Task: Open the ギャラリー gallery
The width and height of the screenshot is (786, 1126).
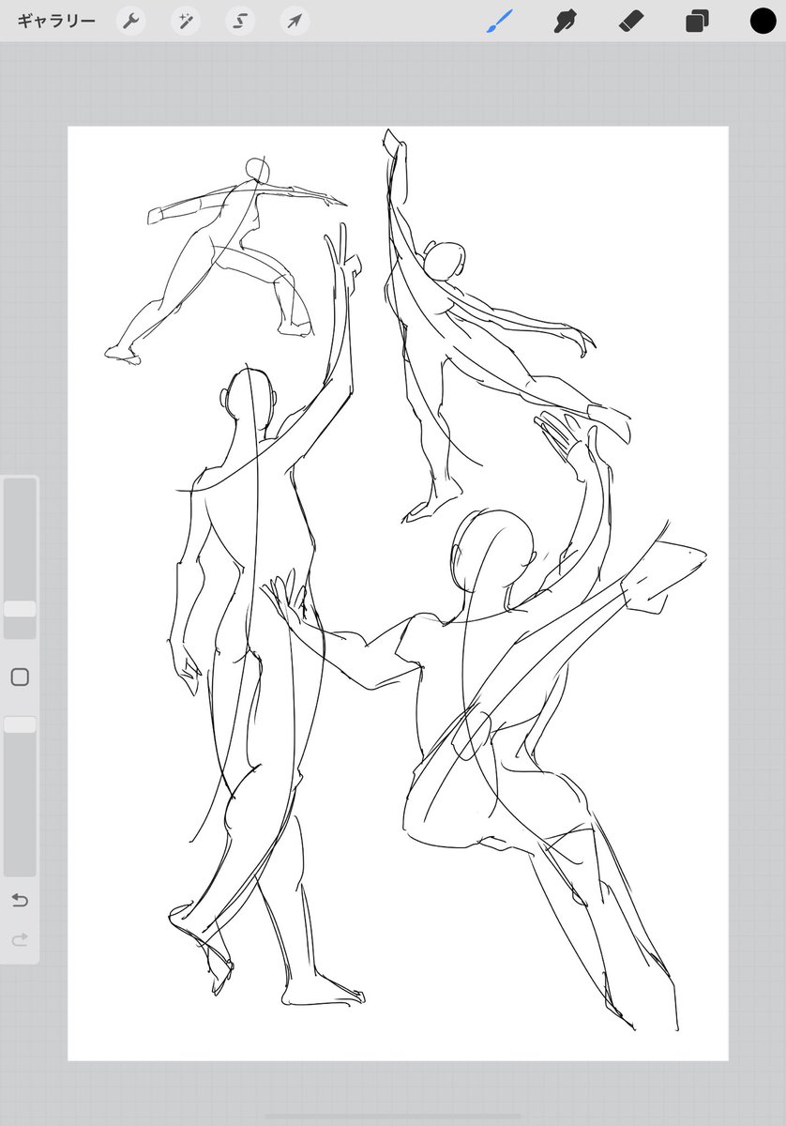Action: pos(56,21)
